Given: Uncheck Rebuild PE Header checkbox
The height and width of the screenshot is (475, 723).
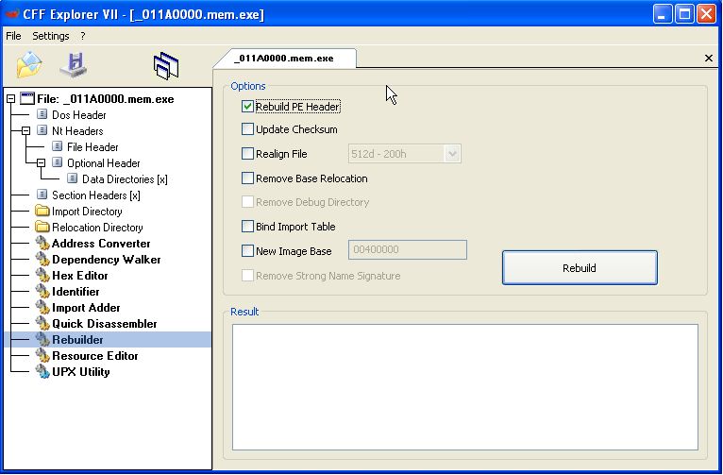Looking at the screenshot, I should 247,107.
